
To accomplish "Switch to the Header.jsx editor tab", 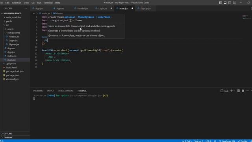I will (x=82, y=9).
